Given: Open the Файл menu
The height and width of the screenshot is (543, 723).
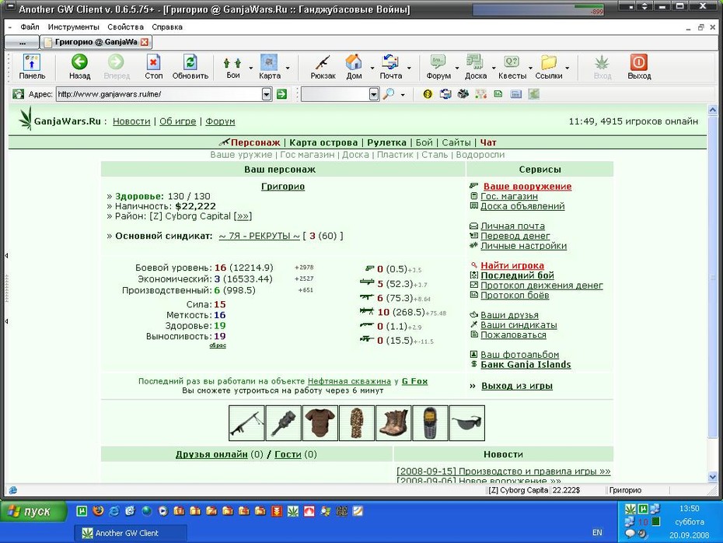Looking at the screenshot, I should 30,26.
